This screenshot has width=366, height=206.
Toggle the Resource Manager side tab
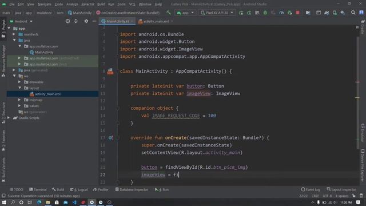3,61
